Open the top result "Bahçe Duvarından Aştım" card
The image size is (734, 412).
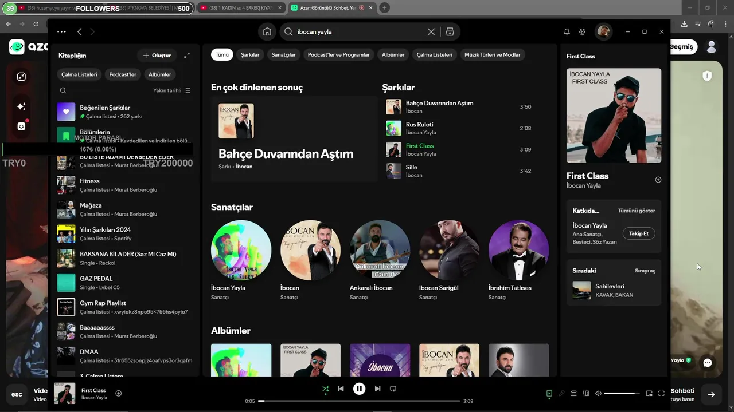(x=294, y=139)
